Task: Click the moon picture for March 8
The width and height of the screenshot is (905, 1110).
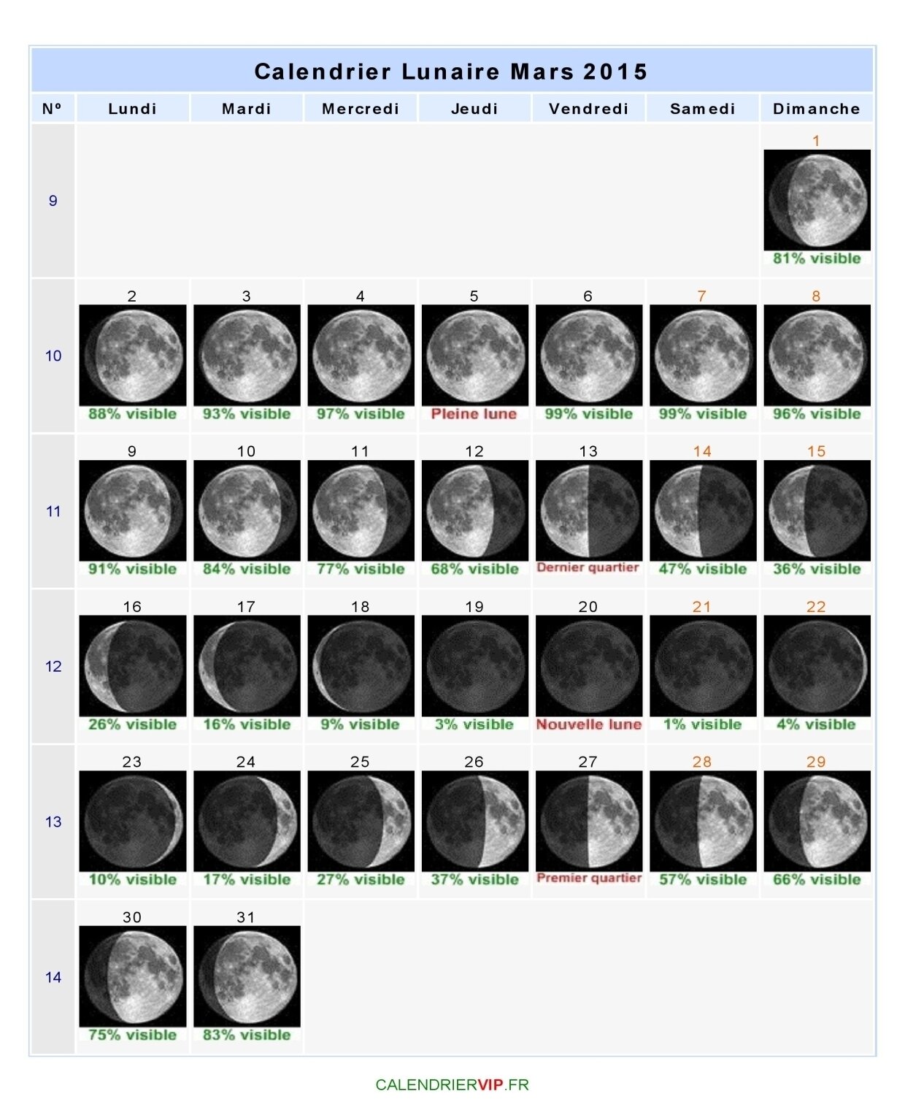Action: pyautogui.click(x=817, y=355)
